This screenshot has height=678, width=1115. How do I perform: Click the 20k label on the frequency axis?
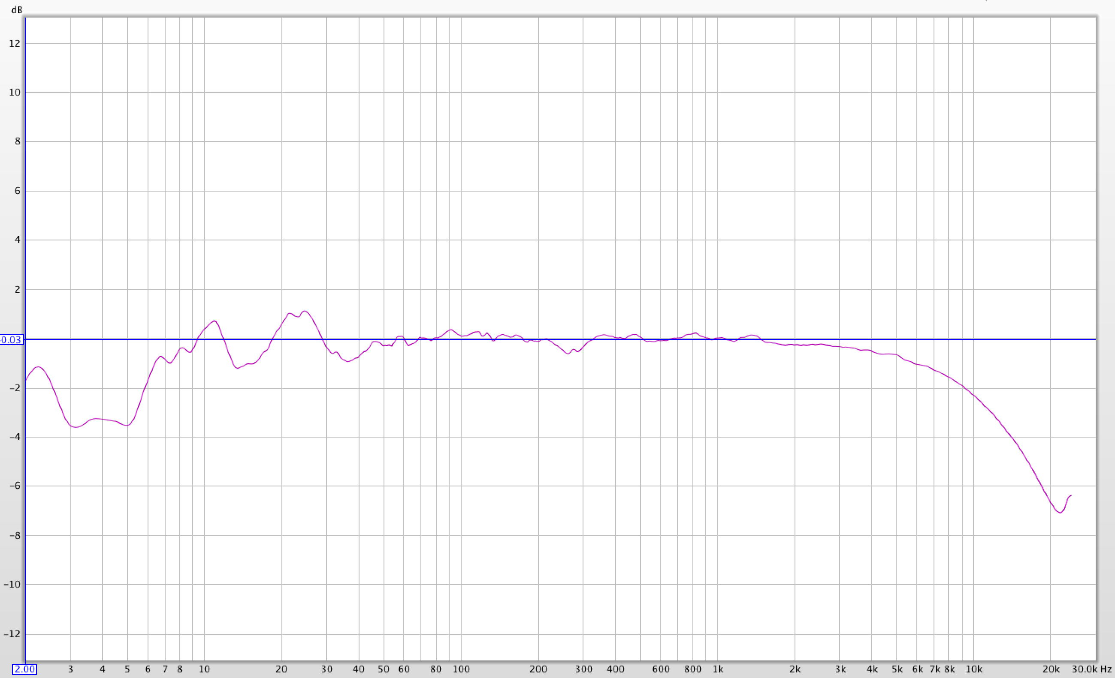point(1051,669)
